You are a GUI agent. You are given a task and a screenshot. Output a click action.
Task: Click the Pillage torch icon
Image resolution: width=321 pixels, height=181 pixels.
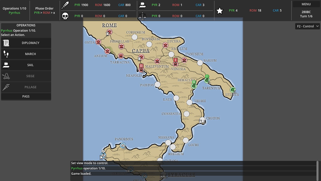tap(6, 87)
